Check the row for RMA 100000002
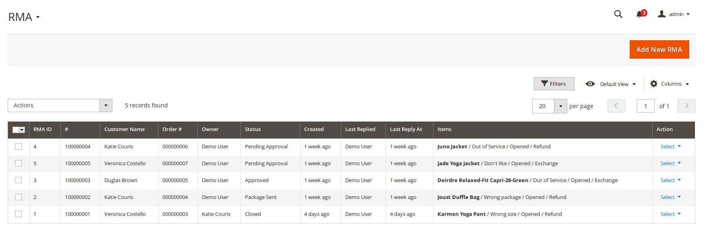 19,197
